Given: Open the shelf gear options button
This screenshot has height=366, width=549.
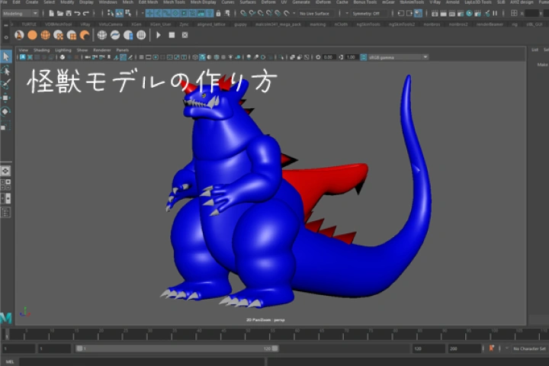Looking at the screenshot, I should (5, 37).
